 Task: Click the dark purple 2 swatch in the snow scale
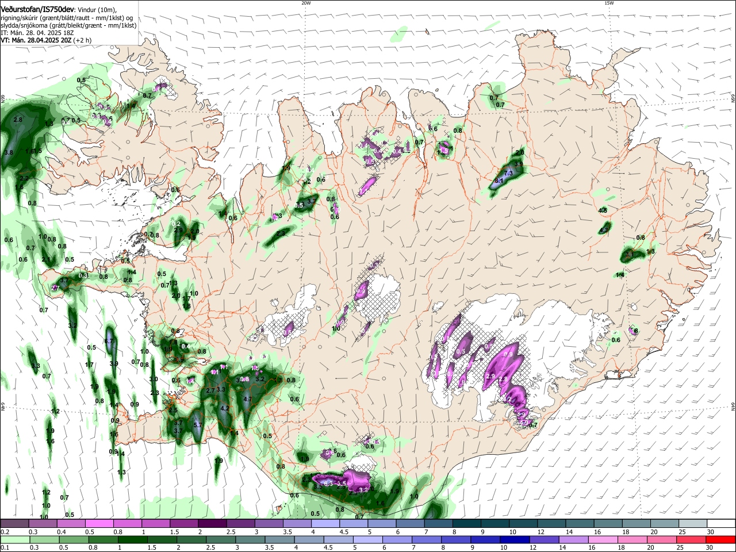[212, 524]
